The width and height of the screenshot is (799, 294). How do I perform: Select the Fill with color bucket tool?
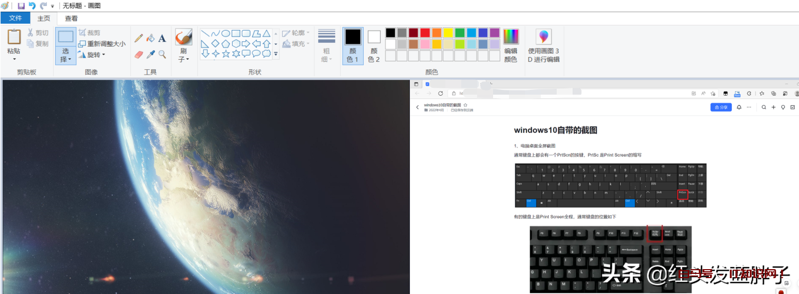tap(151, 38)
